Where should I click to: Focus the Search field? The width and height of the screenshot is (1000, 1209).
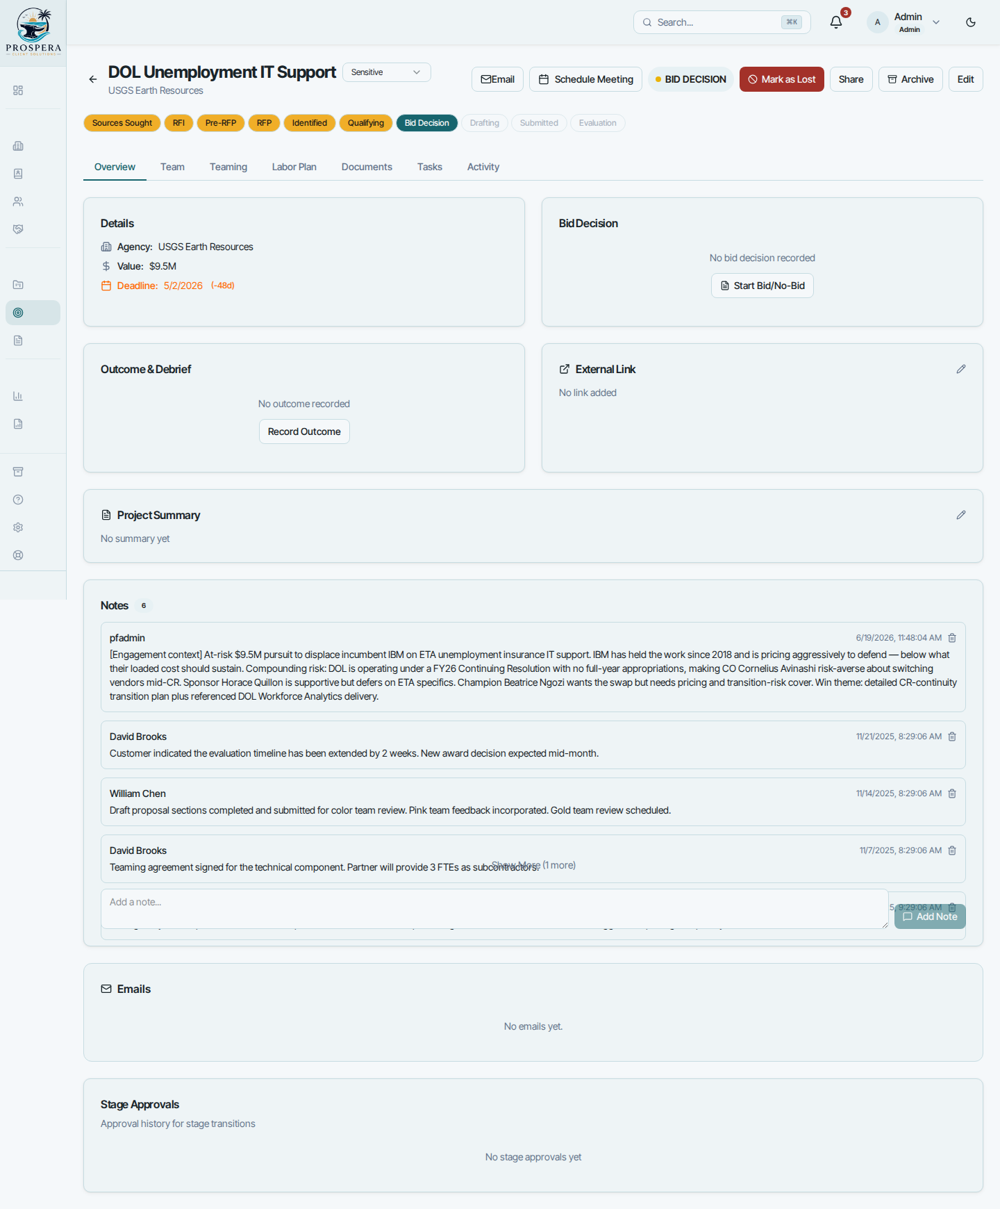722,22
